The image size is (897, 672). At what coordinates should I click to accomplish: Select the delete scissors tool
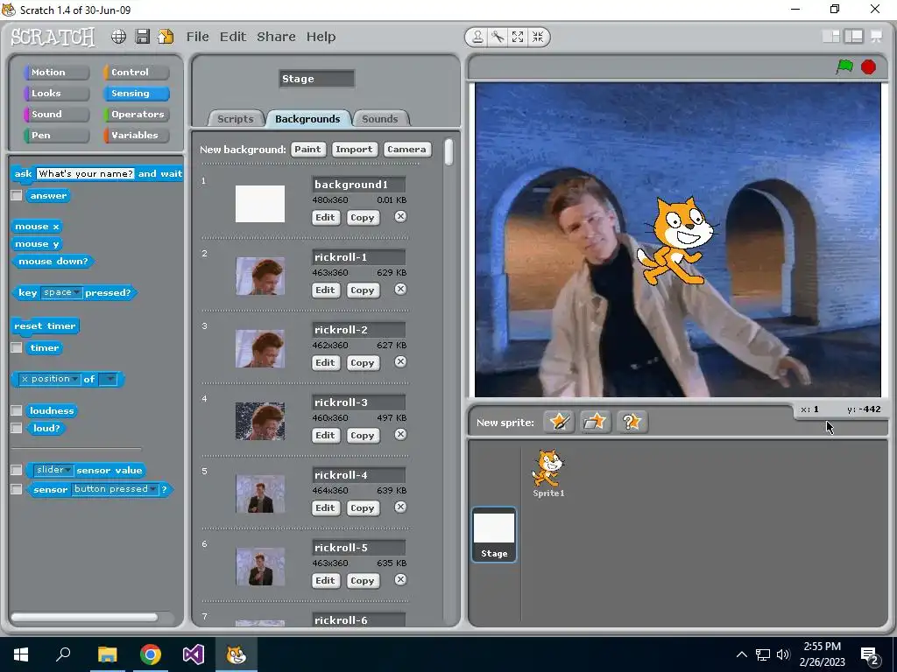coord(498,37)
